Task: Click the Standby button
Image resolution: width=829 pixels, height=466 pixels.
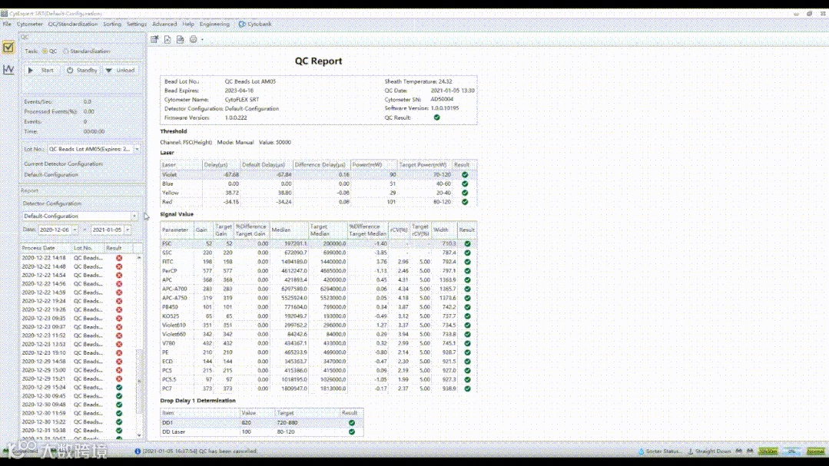Action: point(82,70)
